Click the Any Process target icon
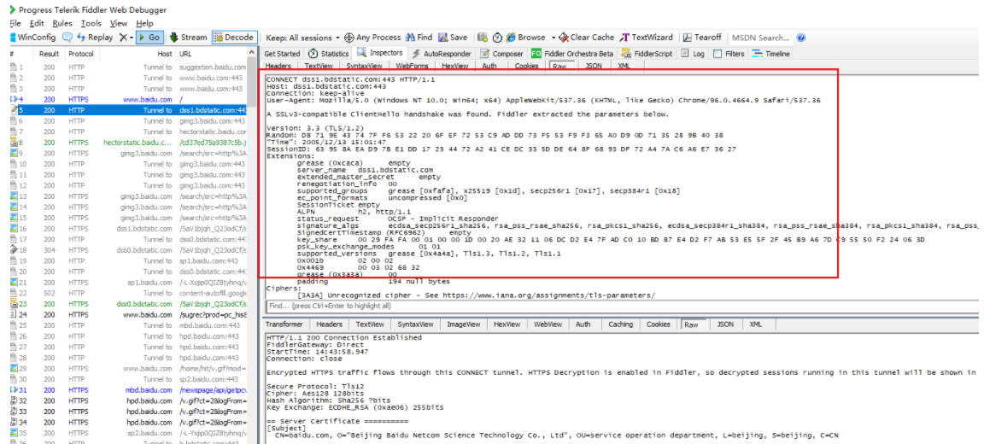 (349, 38)
